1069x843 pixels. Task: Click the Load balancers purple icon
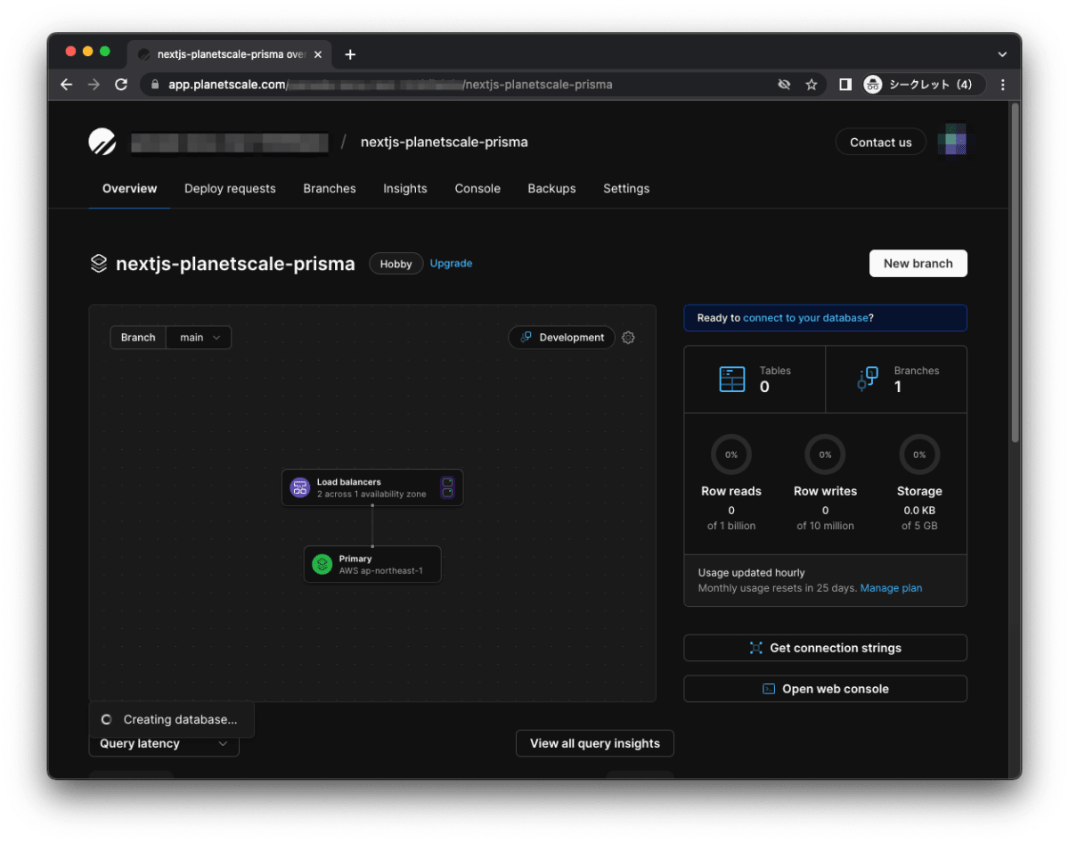click(300, 487)
